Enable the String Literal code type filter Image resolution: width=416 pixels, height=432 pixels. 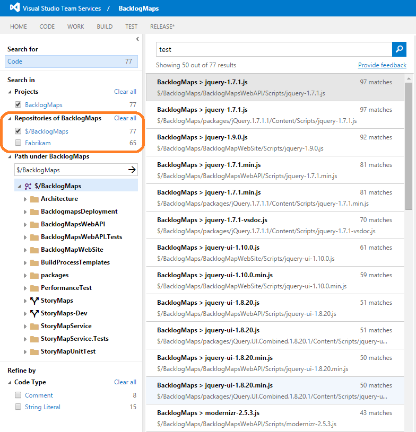click(x=18, y=407)
